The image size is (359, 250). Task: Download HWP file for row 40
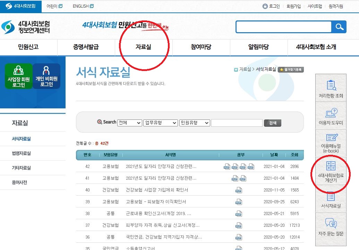point(239,190)
